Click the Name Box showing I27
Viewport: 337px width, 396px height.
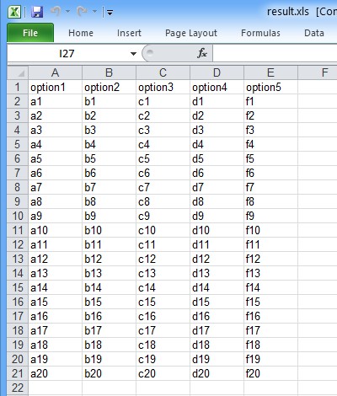(67, 53)
